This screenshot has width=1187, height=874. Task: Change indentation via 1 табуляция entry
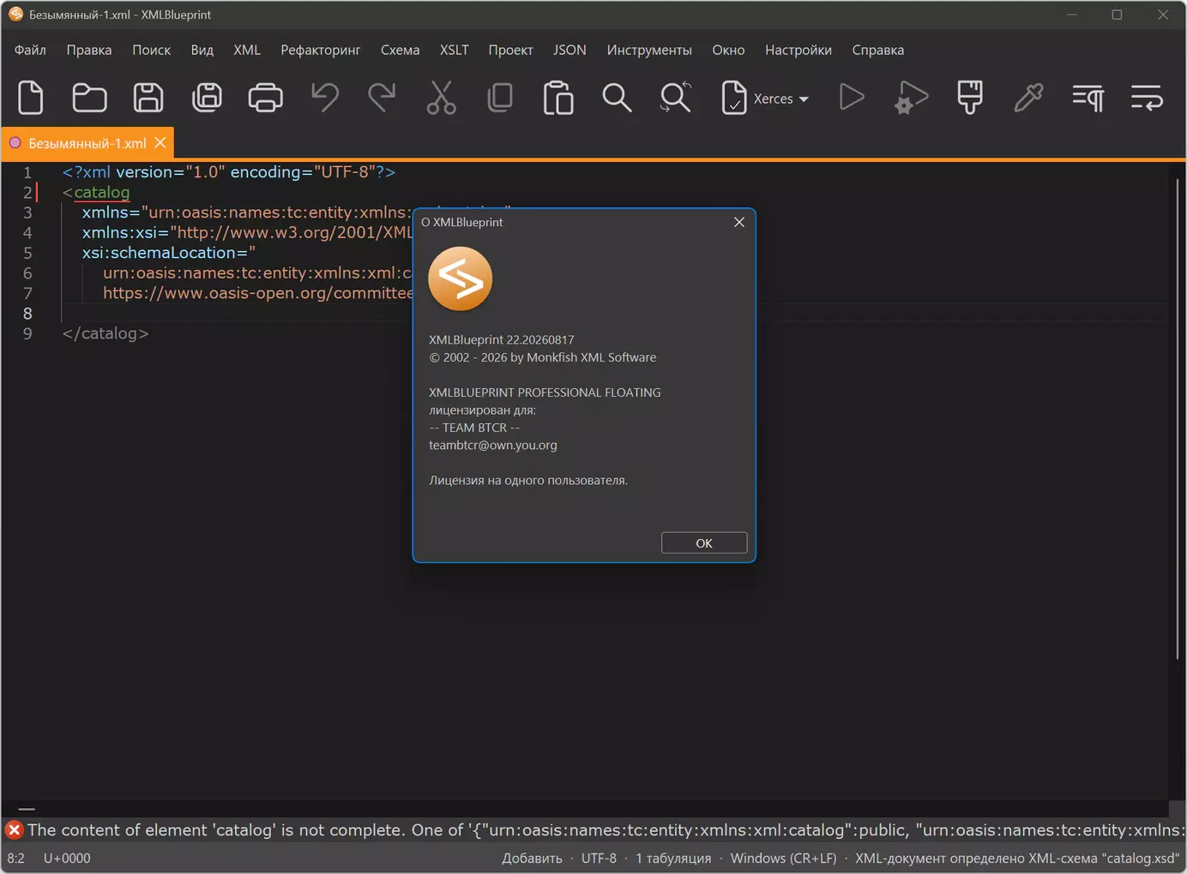(673, 858)
